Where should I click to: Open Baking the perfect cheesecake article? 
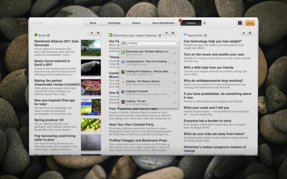(x=57, y=83)
